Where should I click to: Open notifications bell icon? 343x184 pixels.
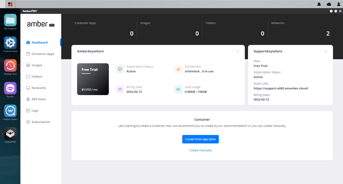[319, 4]
